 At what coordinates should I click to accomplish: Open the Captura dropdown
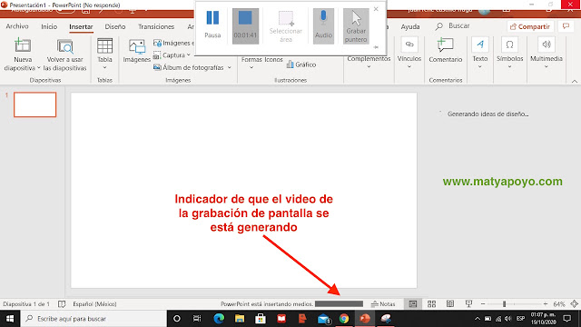(x=172, y=55)
